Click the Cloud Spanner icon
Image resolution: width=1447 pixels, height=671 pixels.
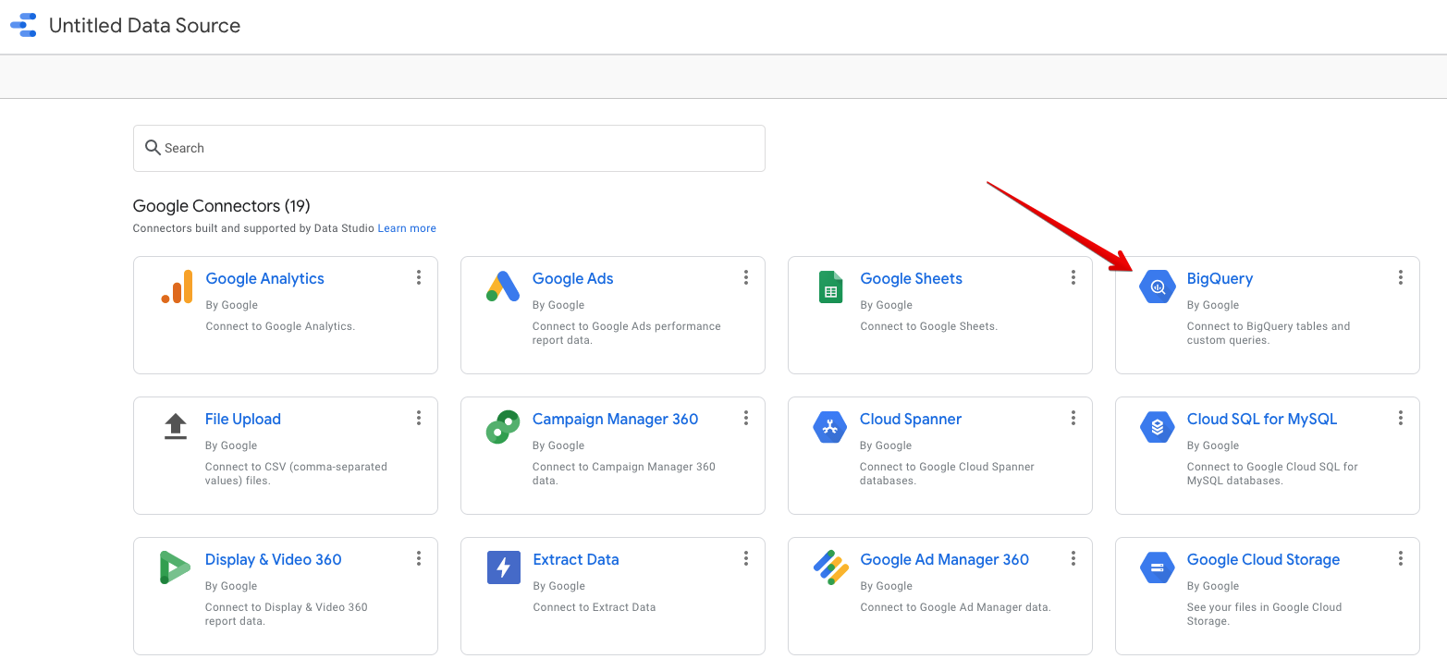(830, 427)
